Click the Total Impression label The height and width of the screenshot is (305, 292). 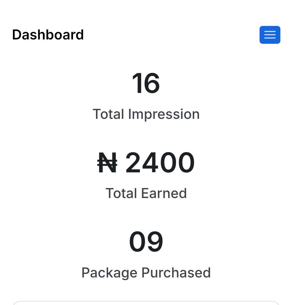point(146,114)
